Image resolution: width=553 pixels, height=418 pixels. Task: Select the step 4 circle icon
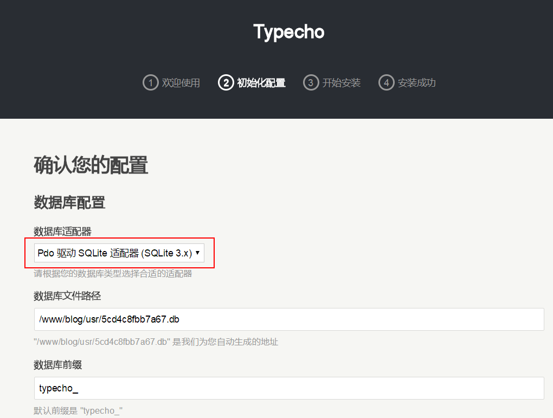click(386, 82)
